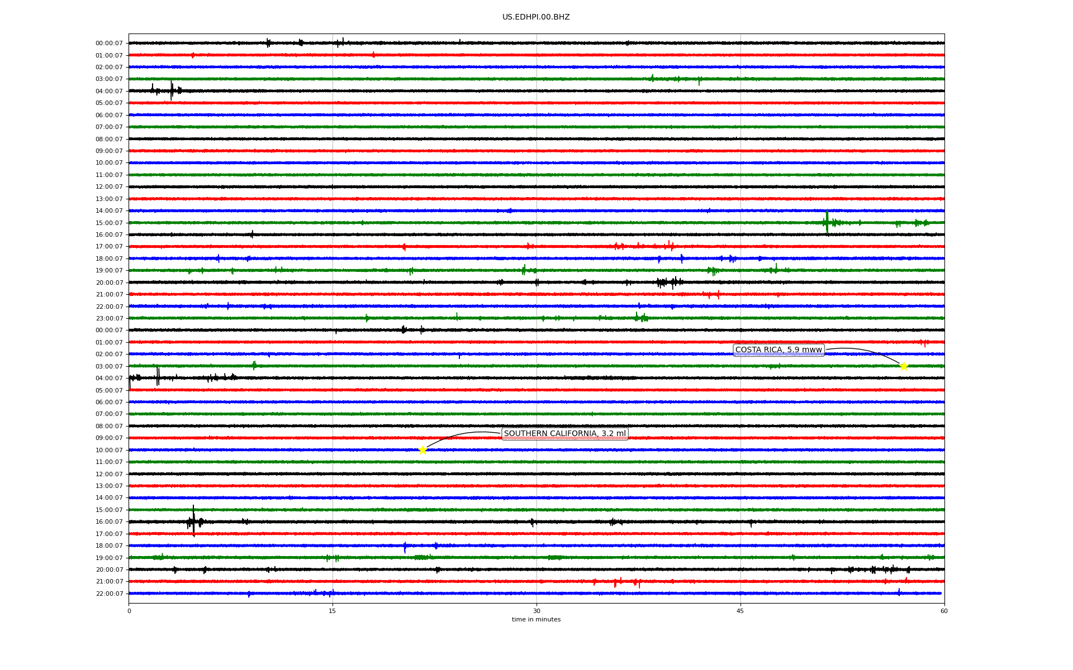Click the Southern California earthquake star marker

[422, 450]
